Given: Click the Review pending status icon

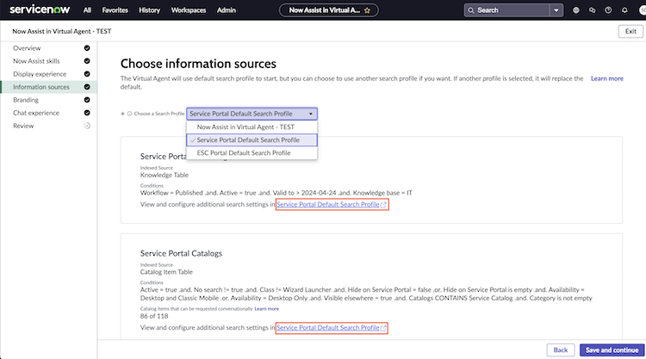Looking at the screenshot, I should (x=87, y=126).
